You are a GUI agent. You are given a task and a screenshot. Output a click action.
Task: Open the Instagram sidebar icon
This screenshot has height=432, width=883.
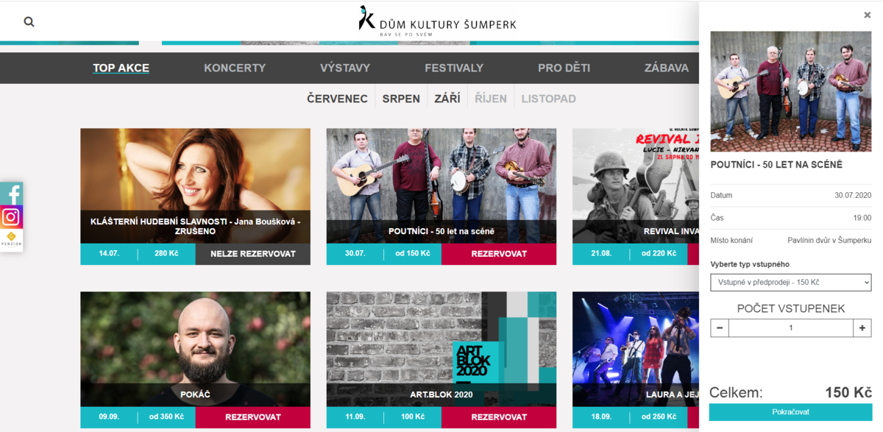pos(11,216)
